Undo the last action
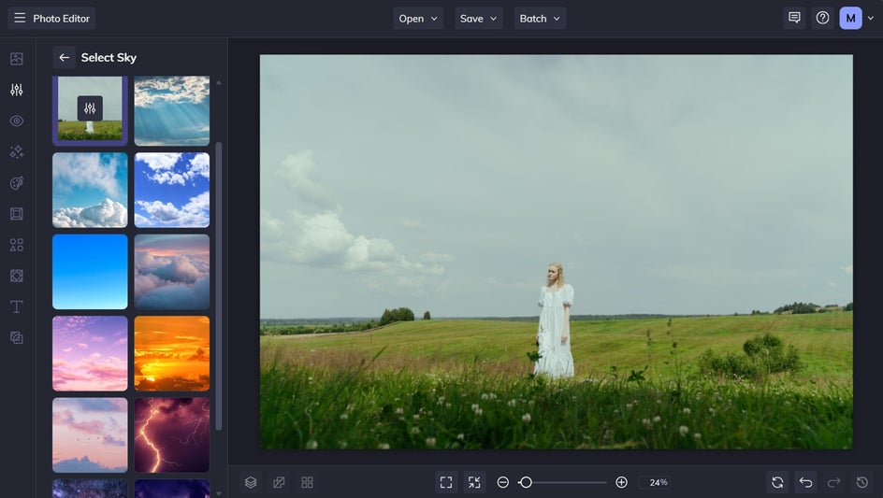The image size is (883, 498). point(805,482)
